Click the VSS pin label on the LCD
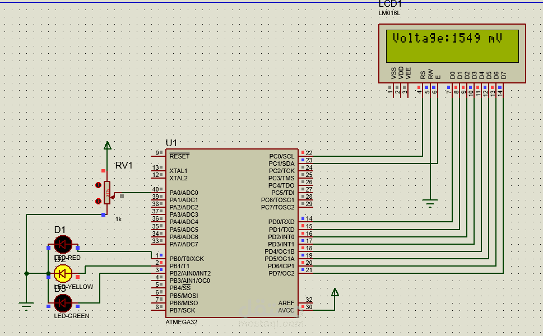 pos(394,73)
